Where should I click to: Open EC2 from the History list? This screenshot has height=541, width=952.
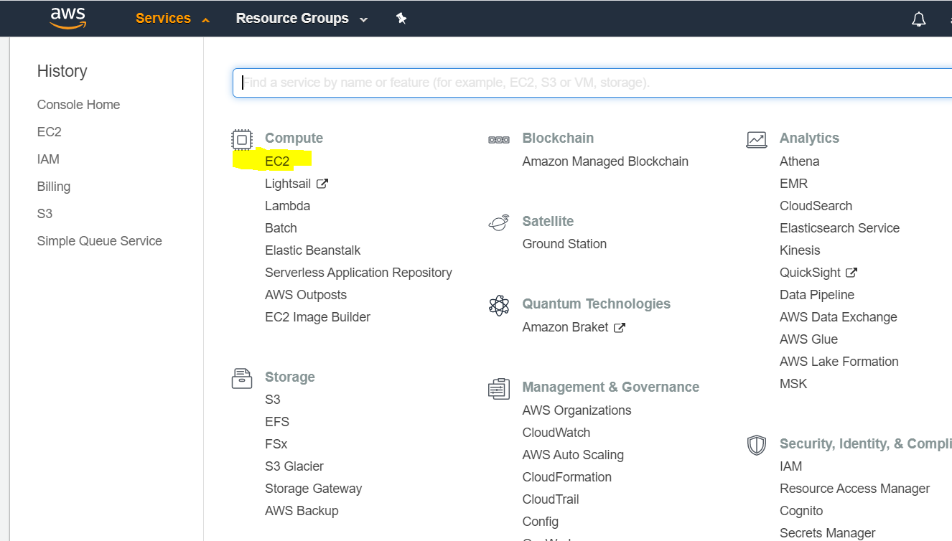[50, 132]
